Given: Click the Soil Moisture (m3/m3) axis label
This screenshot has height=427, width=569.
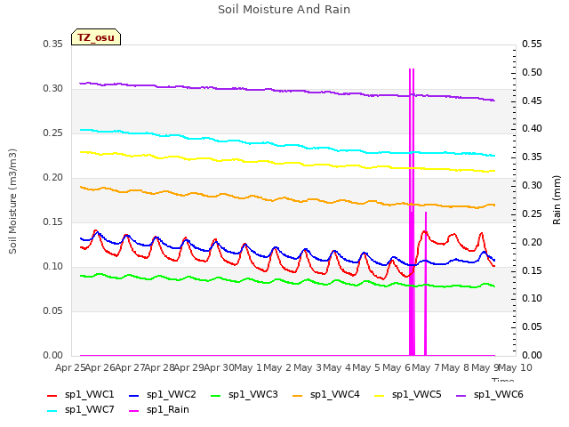Looking at the screenshot, I should click(x=12, y=201).
